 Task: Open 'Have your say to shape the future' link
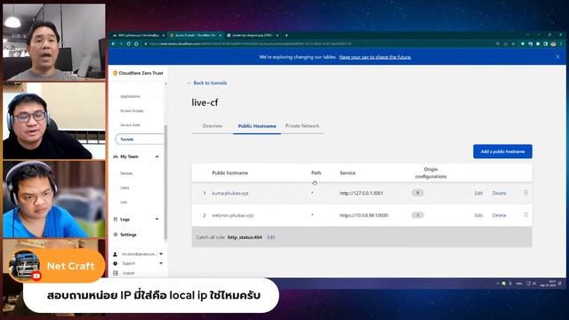375,57
